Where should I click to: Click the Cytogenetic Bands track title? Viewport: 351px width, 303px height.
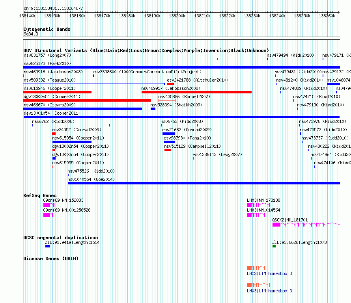coord(47,29)
